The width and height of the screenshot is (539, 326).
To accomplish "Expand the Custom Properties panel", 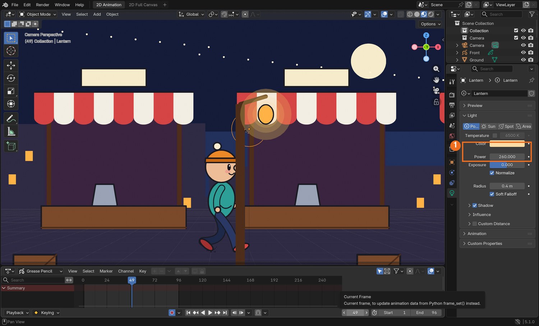I will [x=497, y=244].
